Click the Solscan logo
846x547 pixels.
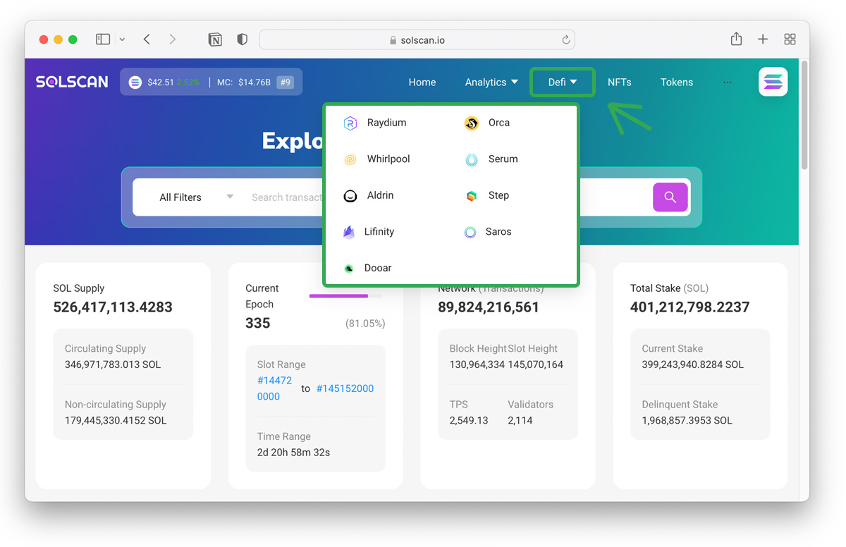point(72,82)
